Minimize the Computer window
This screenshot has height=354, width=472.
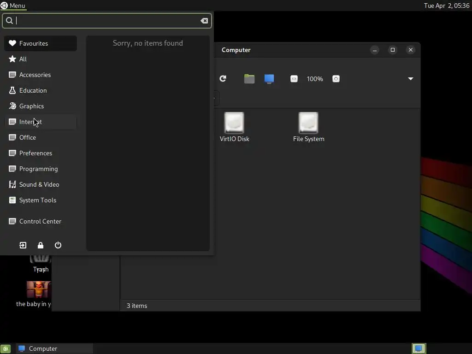coord(375,50)
